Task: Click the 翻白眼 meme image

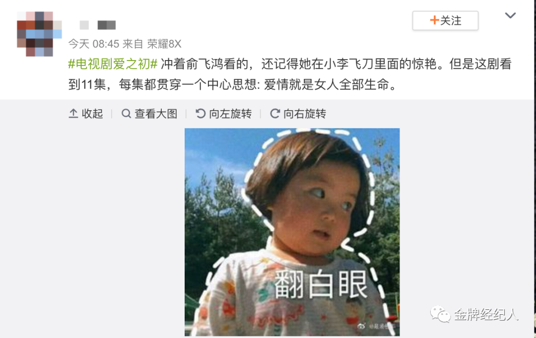Action: point(292,232)
